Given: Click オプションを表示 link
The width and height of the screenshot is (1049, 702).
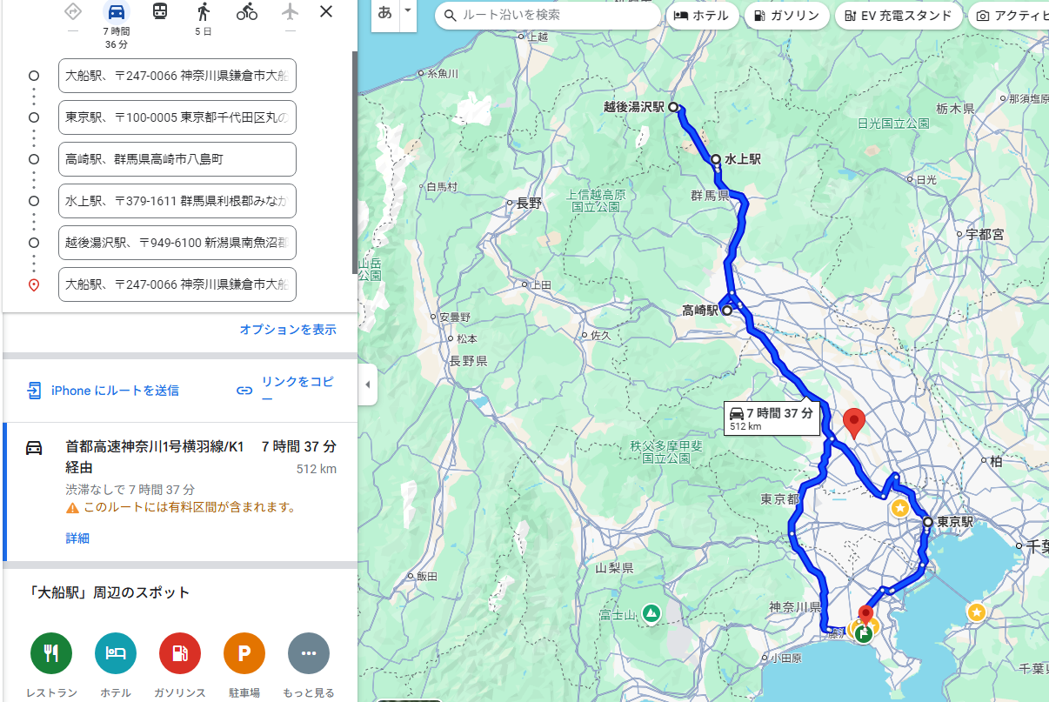Looking at the screenshot, I should point(288,330).
